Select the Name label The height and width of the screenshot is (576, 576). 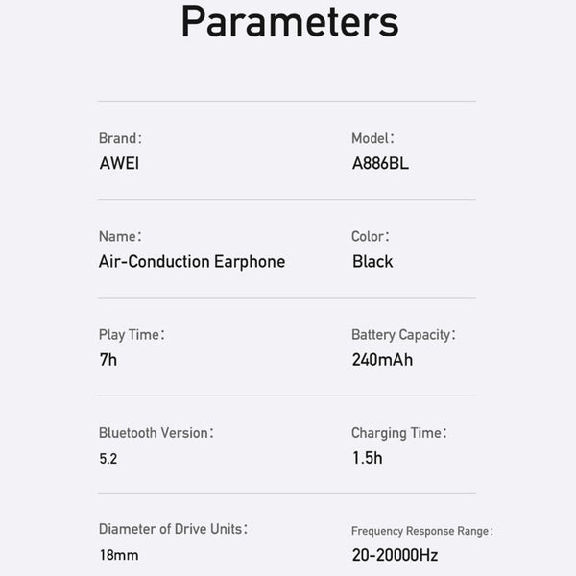coord(120,236)
